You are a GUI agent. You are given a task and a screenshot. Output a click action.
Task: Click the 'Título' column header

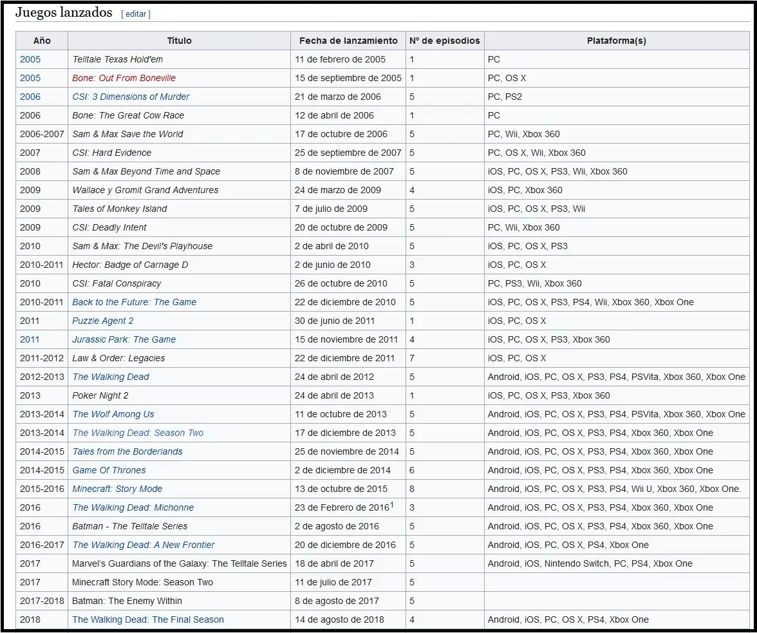[x=179, y=41]
